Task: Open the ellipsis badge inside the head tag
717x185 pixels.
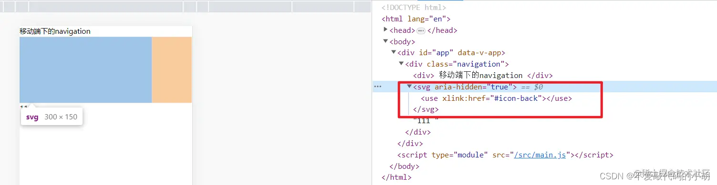Action: pyautogui.click(x=421, y=30)
